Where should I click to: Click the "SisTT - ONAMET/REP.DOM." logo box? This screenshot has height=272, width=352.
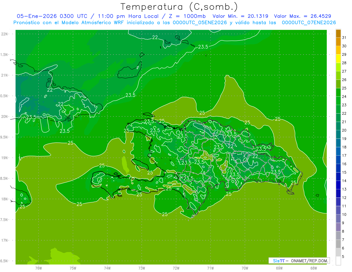tap(299, 261)
